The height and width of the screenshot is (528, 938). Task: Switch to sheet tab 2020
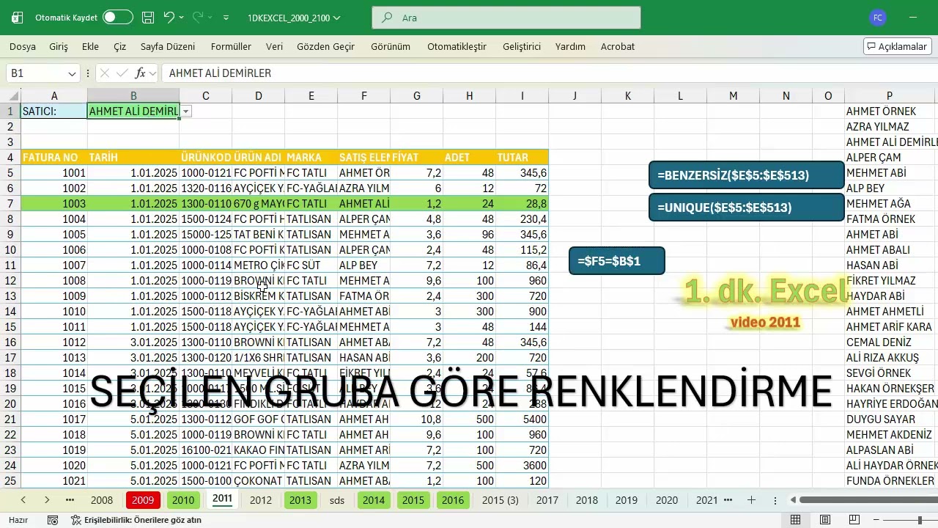tap(667, 500)
